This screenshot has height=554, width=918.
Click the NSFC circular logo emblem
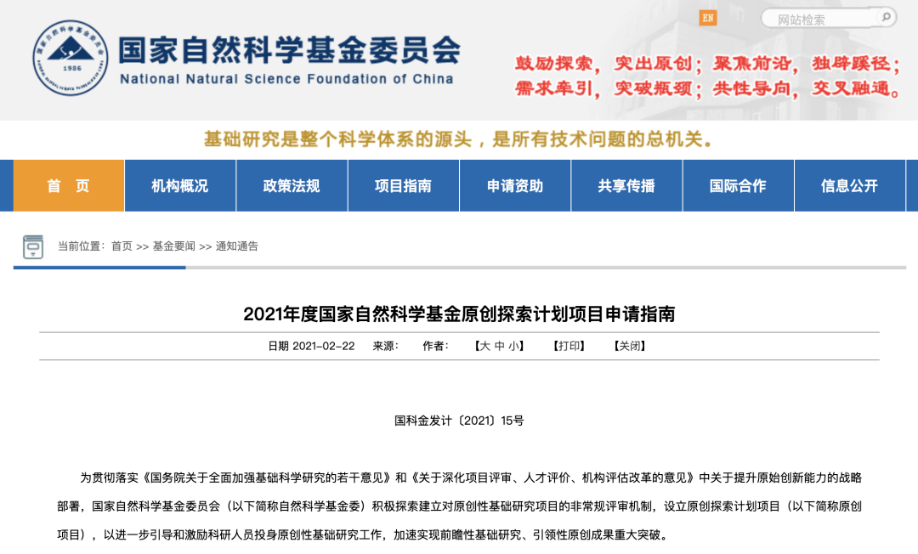pyautogui.click(x=71, y=58)
